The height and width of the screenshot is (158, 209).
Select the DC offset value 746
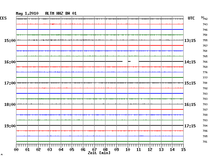tap(205, 30)
